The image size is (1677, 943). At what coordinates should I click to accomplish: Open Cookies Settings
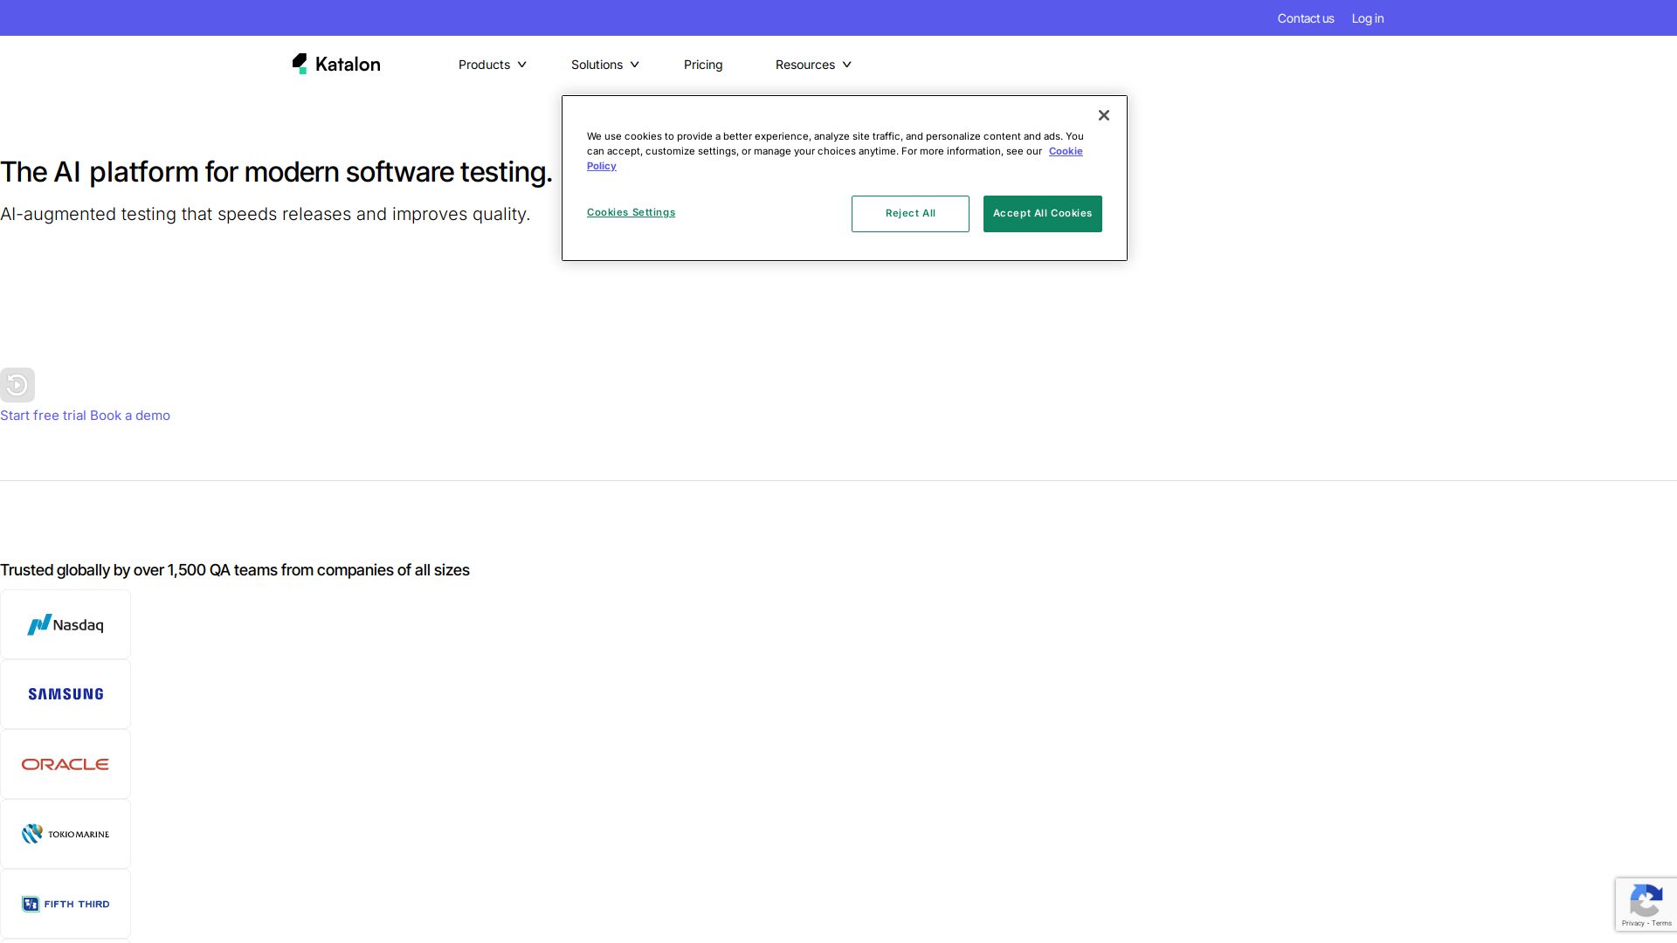[x=631, y=212]
